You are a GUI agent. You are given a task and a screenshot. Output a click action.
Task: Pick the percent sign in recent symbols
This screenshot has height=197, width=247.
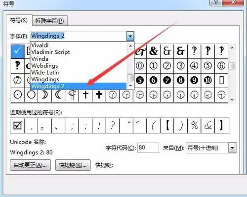[x=194, y=126]
